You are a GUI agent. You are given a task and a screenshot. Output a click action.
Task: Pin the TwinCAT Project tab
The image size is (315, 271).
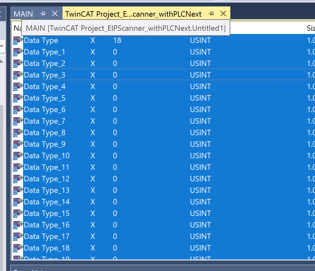[211, 14]
